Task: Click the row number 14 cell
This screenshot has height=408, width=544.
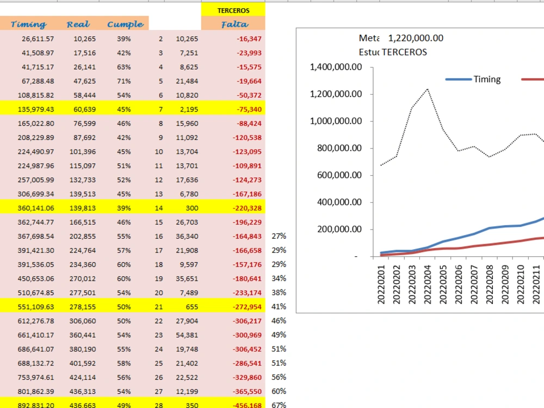Action: point(159,208)
